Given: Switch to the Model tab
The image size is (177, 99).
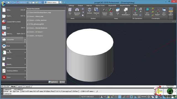Looking at the screenshot, I should click(13, 86).
